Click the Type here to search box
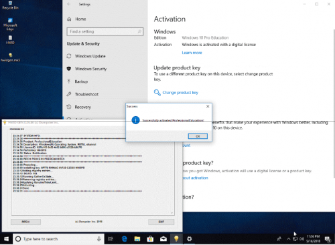The width and height of the screenshot is (335, 245). click(58, 239)
